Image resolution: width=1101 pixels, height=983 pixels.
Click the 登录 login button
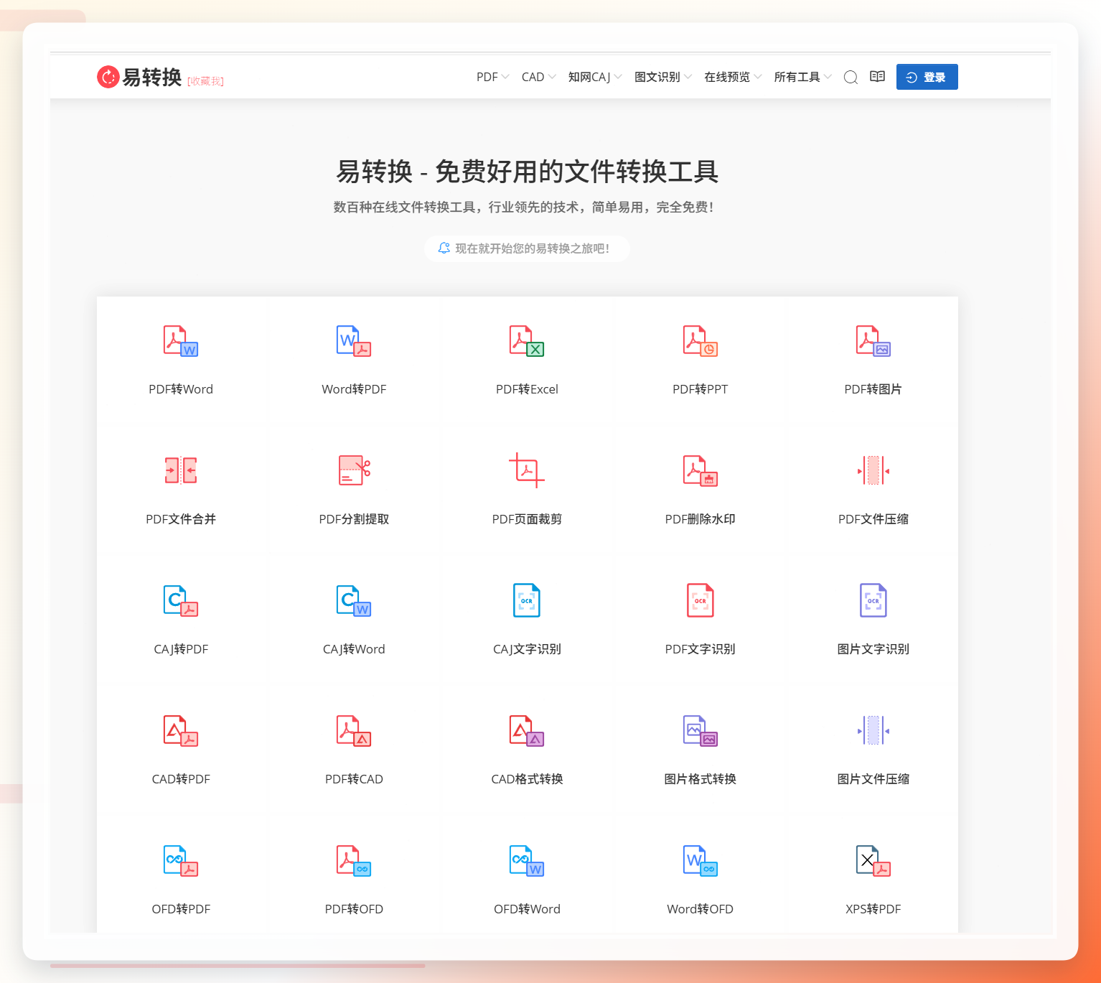[927, 77]
